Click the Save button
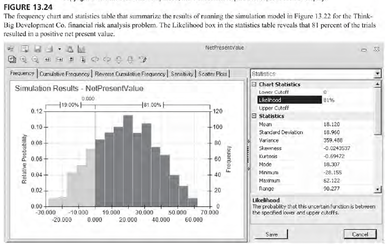The image size is (389, 244). tap(271, 234)
